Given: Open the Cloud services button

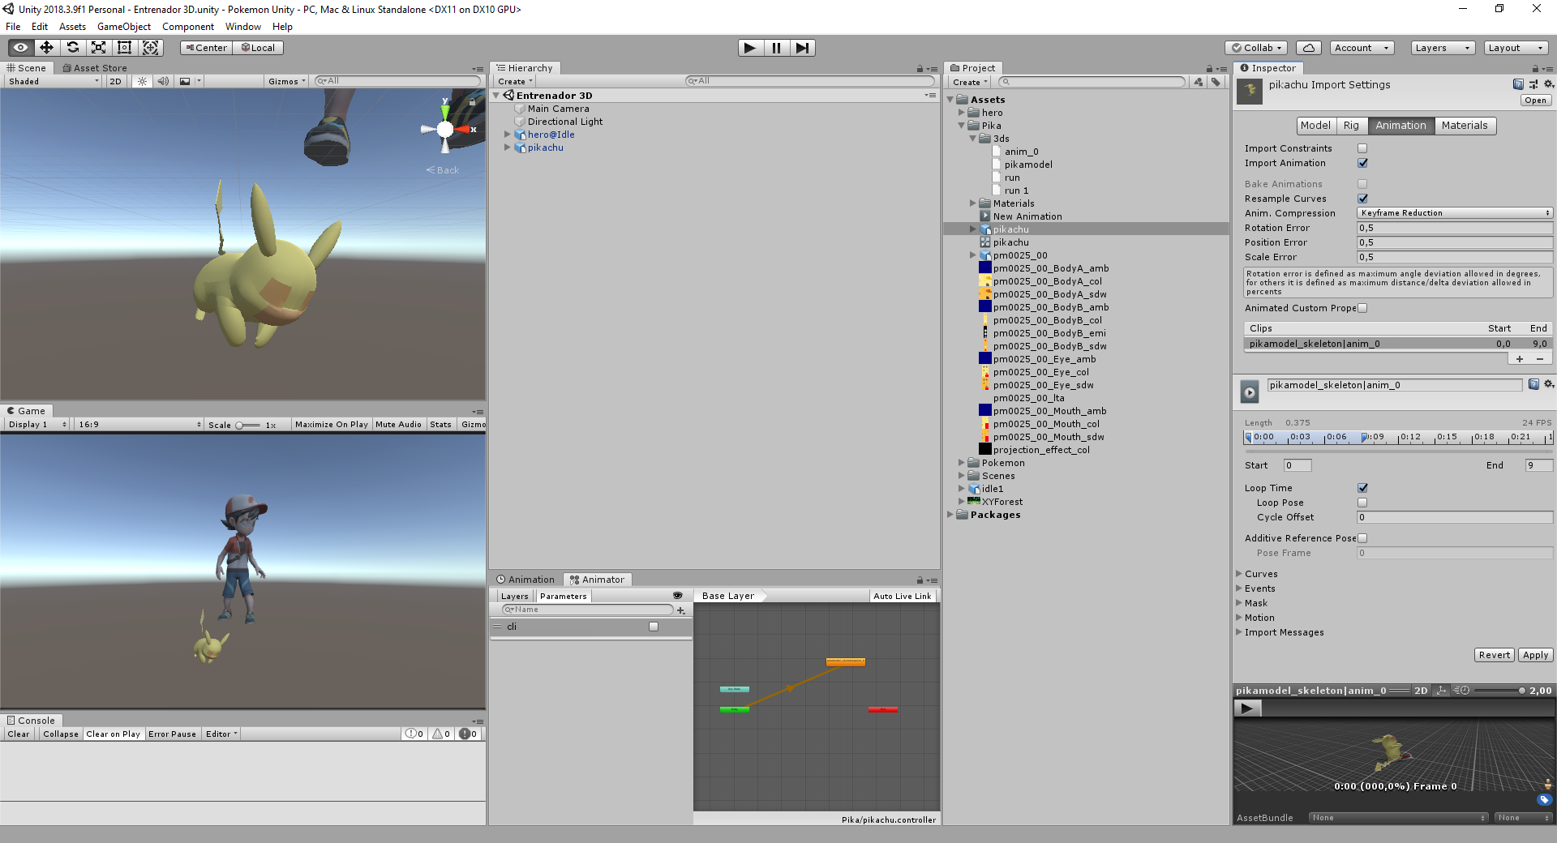Looking at the screenshot, I should [x=1309, y=48].
